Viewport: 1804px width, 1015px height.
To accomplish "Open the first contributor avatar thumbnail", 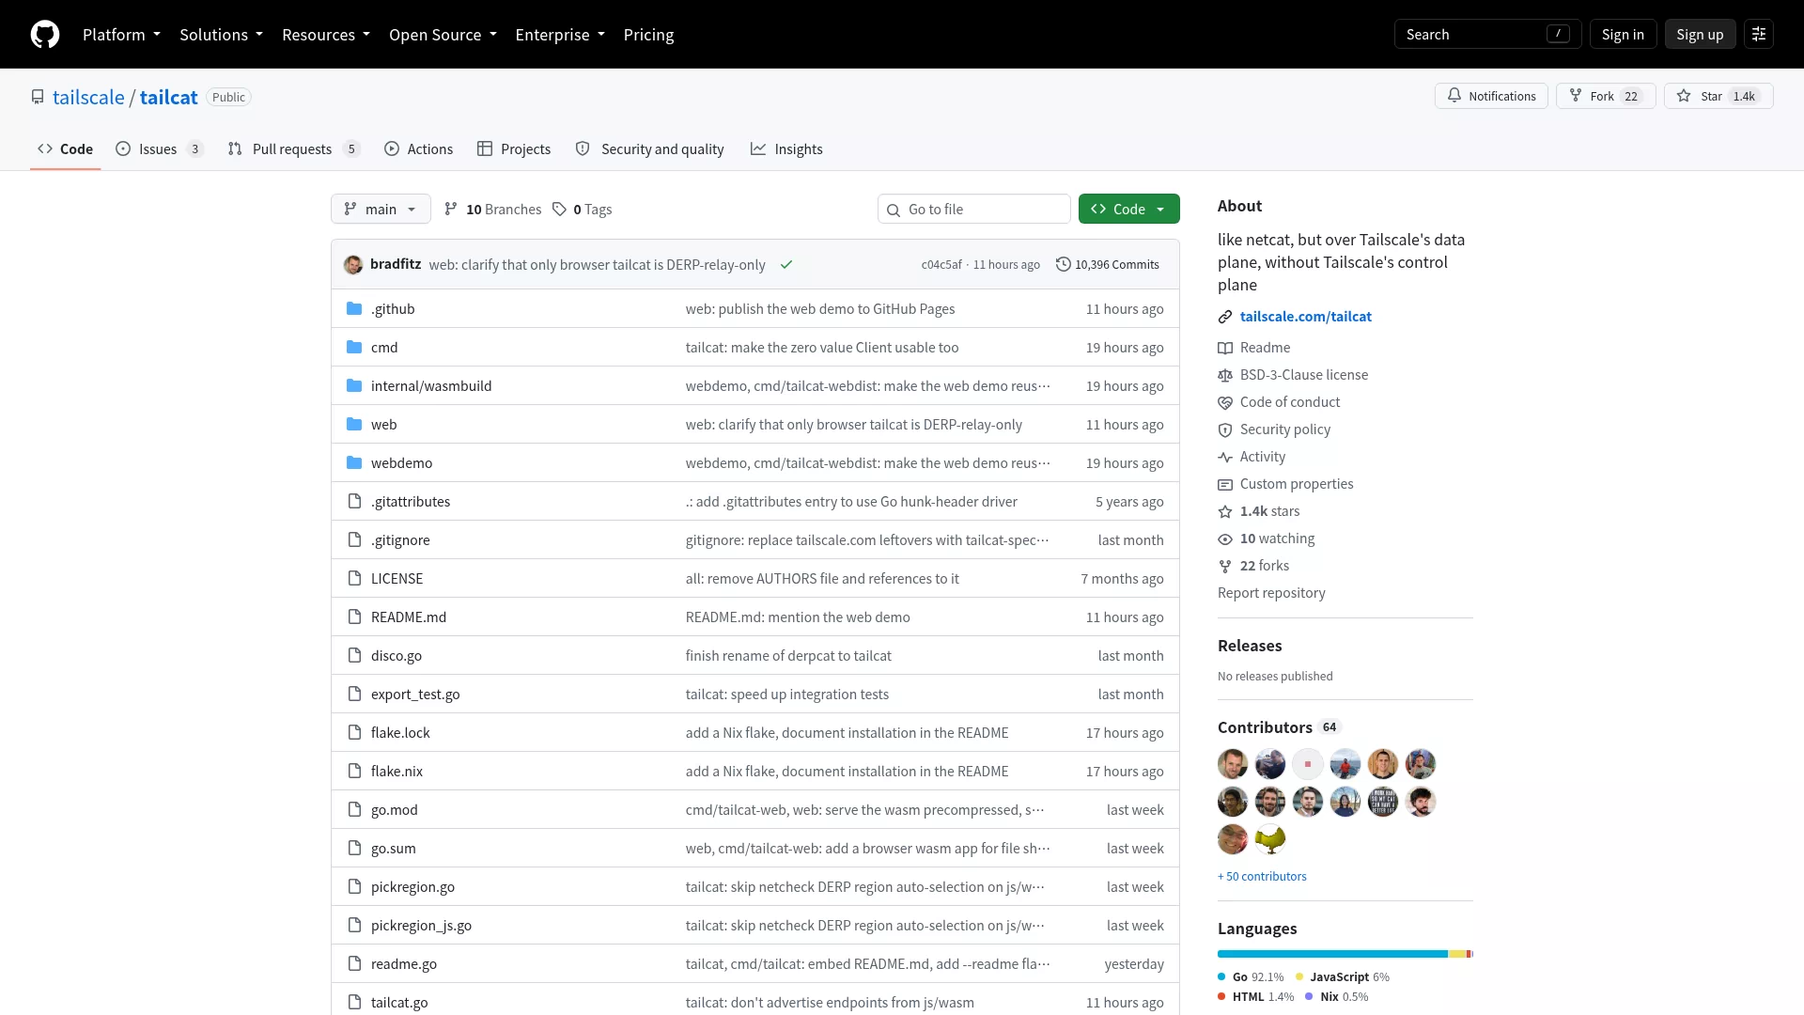I will 1233,764.
